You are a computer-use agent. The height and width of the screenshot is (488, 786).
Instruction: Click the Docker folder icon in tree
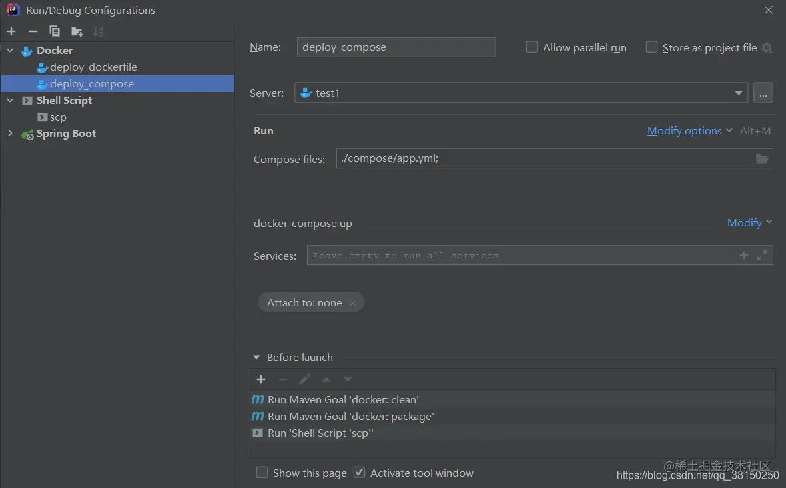(27, 51)
